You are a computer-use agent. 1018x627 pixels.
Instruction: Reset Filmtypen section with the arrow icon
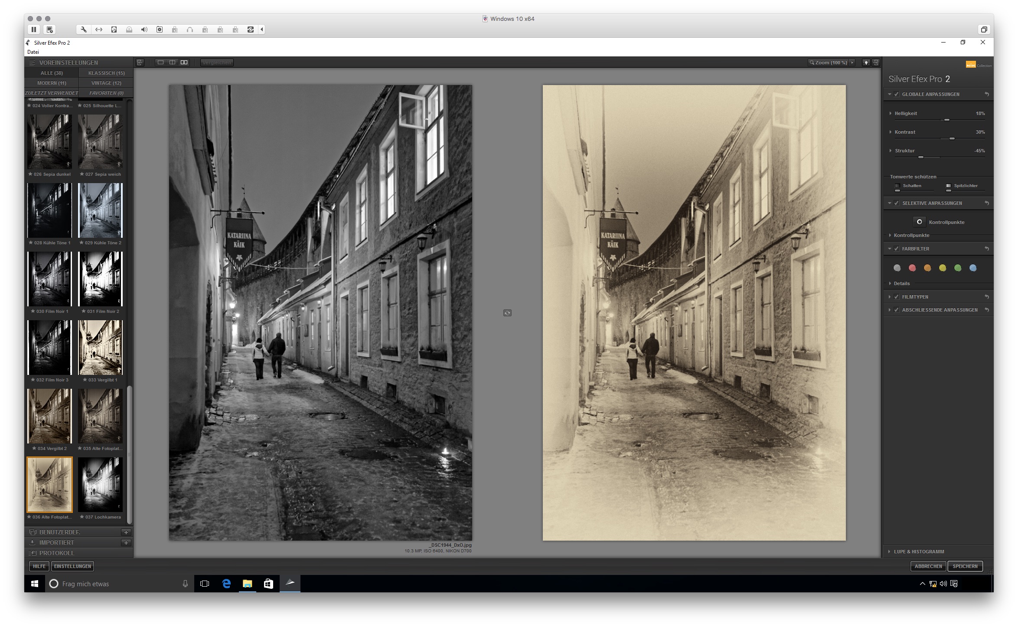click(x=987, y=297)
